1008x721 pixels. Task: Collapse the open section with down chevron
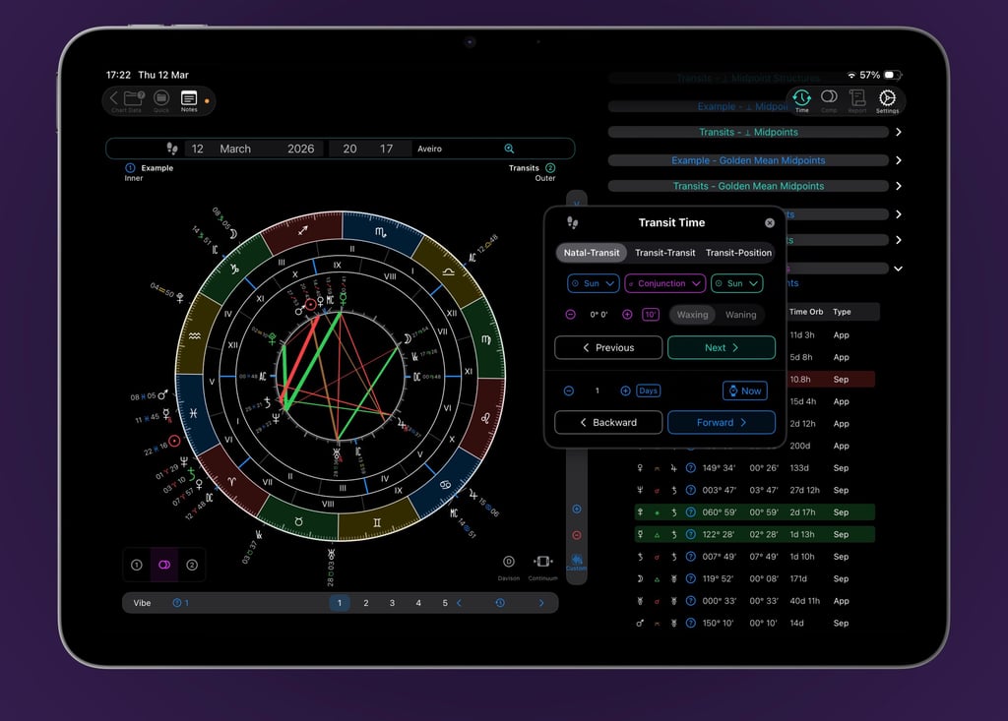tap(898, 268)
